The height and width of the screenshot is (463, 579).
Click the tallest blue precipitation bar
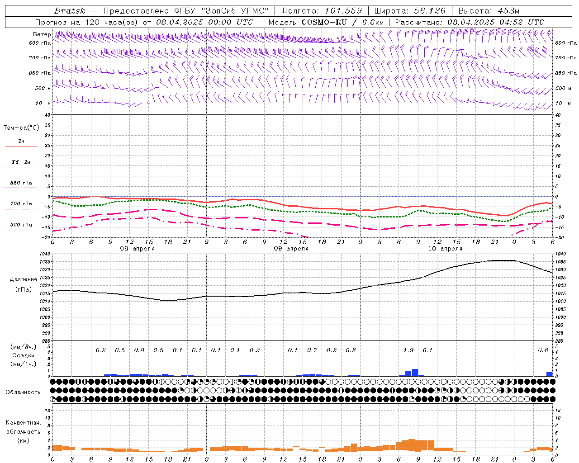tap(415, 373)
